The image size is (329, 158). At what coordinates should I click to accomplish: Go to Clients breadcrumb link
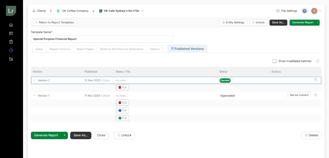[41, 11]
